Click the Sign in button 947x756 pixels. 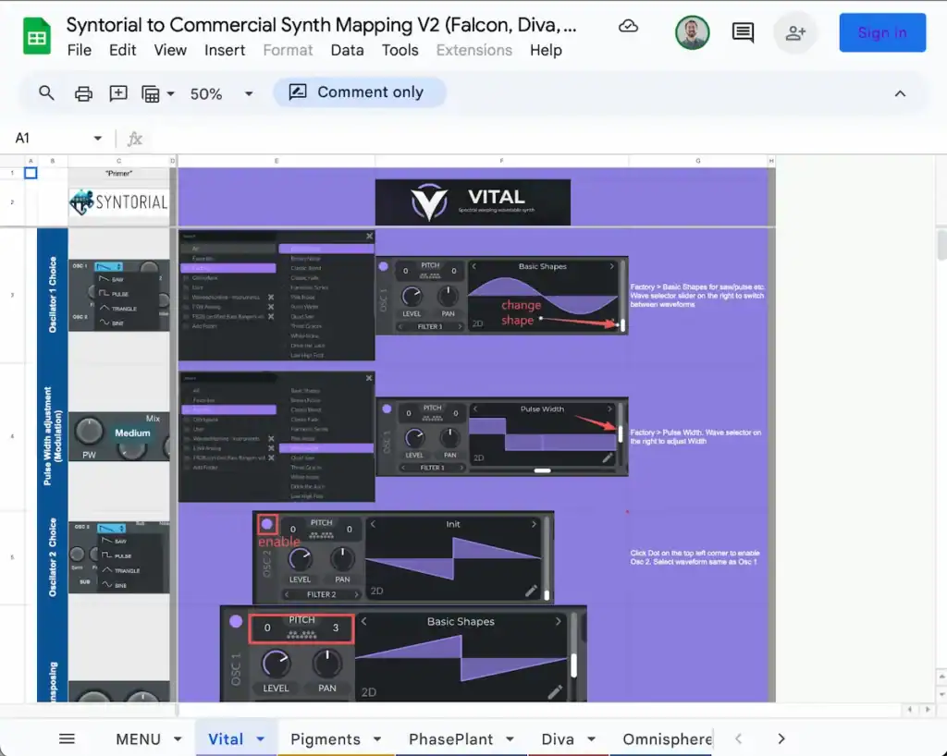click(881, 33)
